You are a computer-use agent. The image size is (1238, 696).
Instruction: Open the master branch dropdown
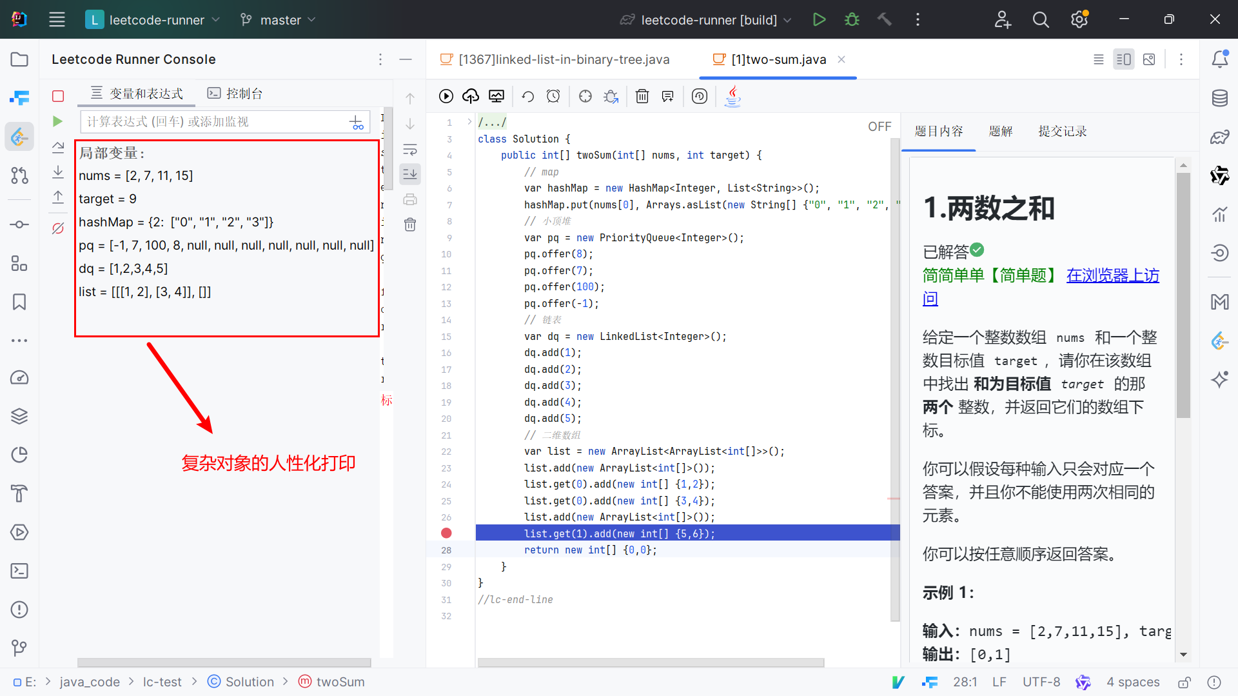pyautogui.click(x=278, y=20)
